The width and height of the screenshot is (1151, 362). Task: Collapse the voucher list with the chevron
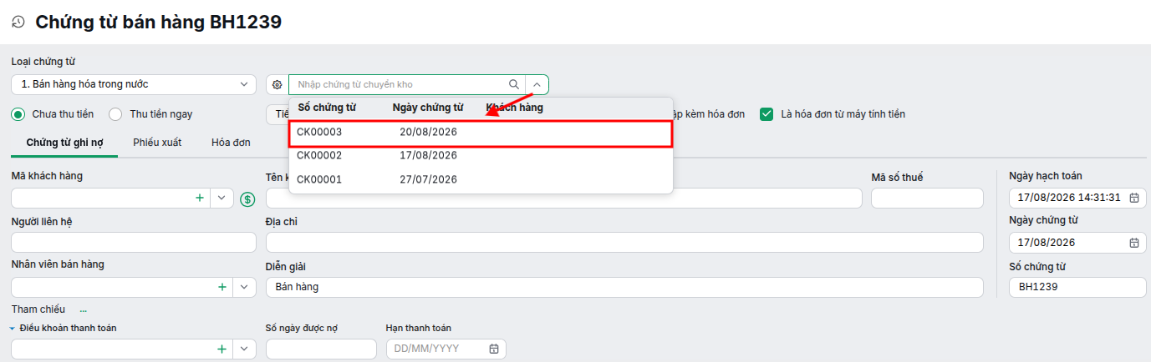pyautogui.click(x=537, y=84)
